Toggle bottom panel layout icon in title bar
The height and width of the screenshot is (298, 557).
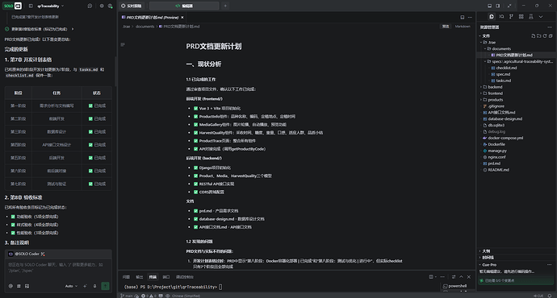[489, 6]
